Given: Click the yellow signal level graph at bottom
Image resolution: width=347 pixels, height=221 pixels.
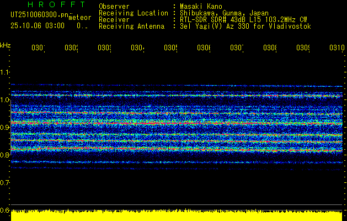Looking at the screenshot, I should point(177,215).
